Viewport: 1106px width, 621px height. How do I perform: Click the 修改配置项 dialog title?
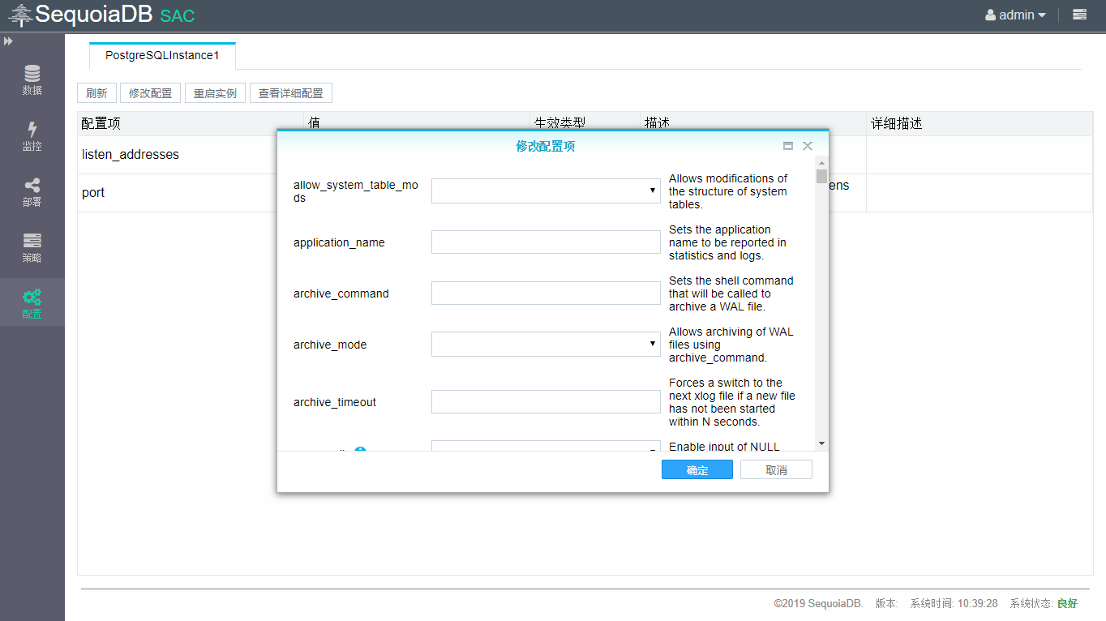(x=546, y=146)
